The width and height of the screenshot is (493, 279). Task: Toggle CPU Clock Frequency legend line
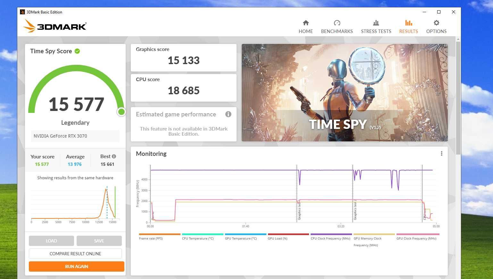(x=331, y=237)
